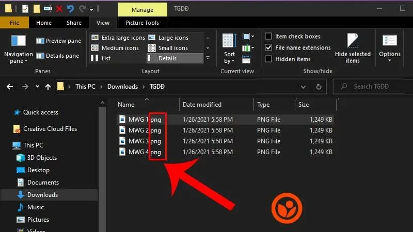Choose List layout
This screenshot has width=413, height=232.
coord(101,58)
